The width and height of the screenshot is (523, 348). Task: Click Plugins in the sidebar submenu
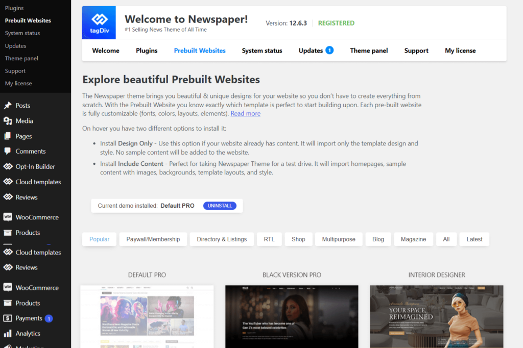click(x=14, y=8)
